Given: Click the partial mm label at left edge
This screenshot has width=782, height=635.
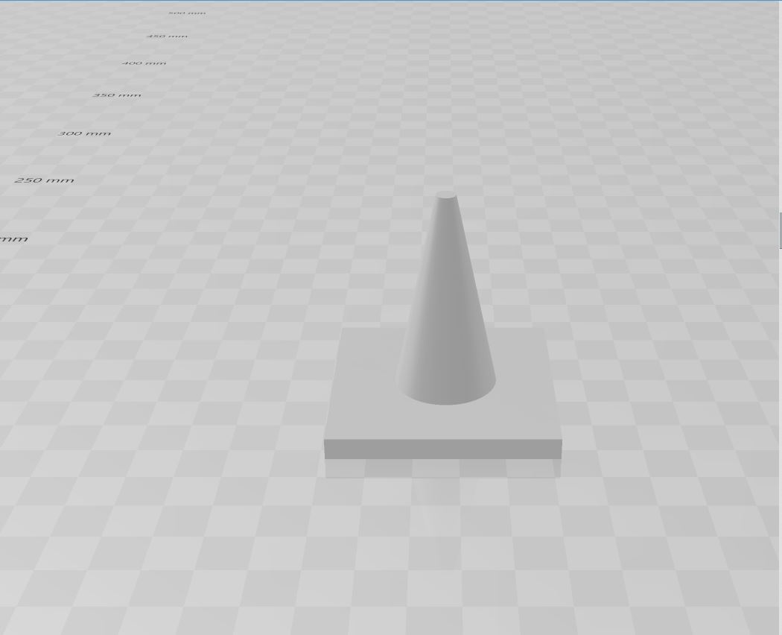Looking at the screenshot, I should point(13,238).
